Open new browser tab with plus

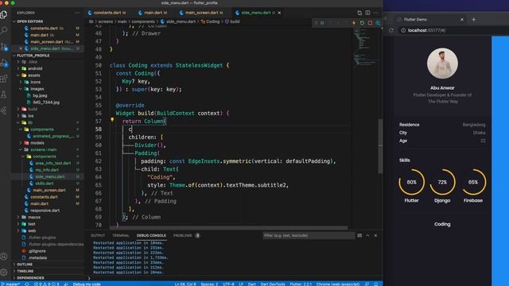click(x=474, y=19)
